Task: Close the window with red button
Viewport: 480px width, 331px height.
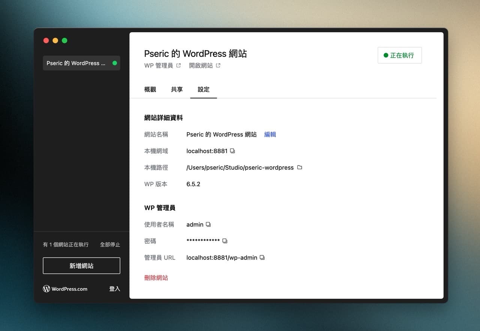Action: [46, 40]
